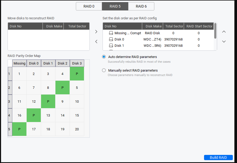
Task: Switch to the RAID 6 tab
Action: tap(141, 6)
